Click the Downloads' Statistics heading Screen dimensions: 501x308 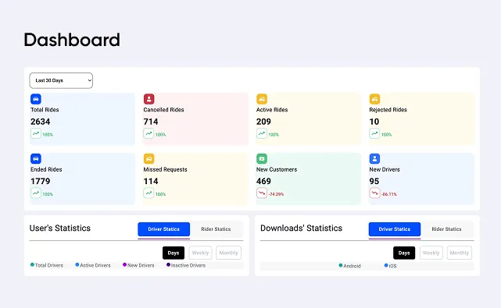click(x=301, y=228)
